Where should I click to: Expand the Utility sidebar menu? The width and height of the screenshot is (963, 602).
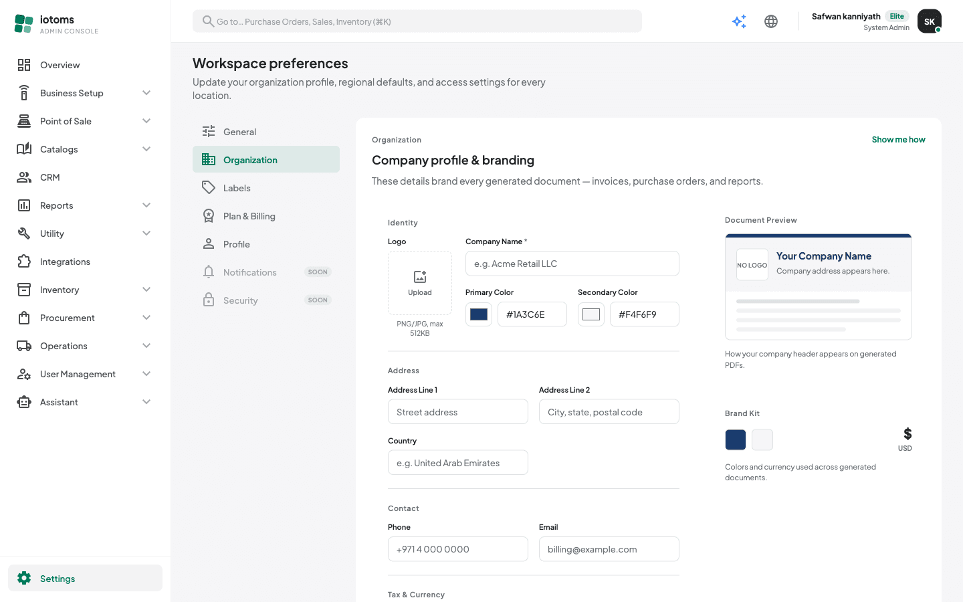[x=85, y=233]
